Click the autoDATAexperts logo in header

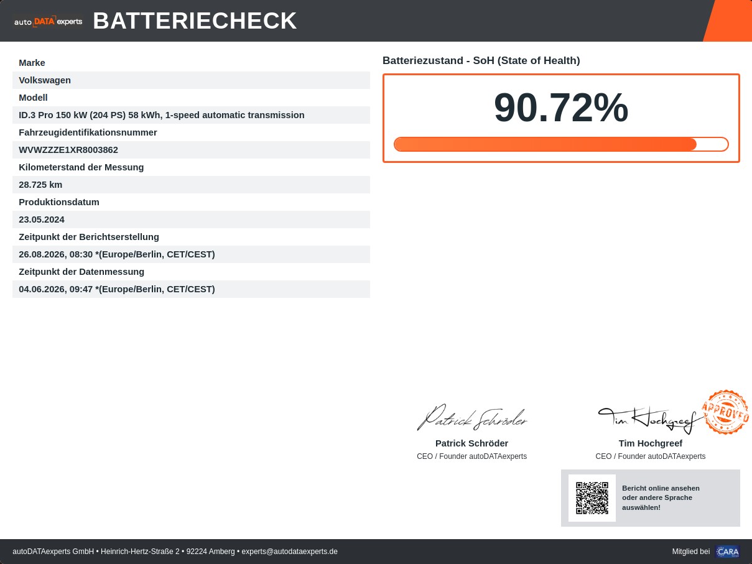click(x=49, y=21)
